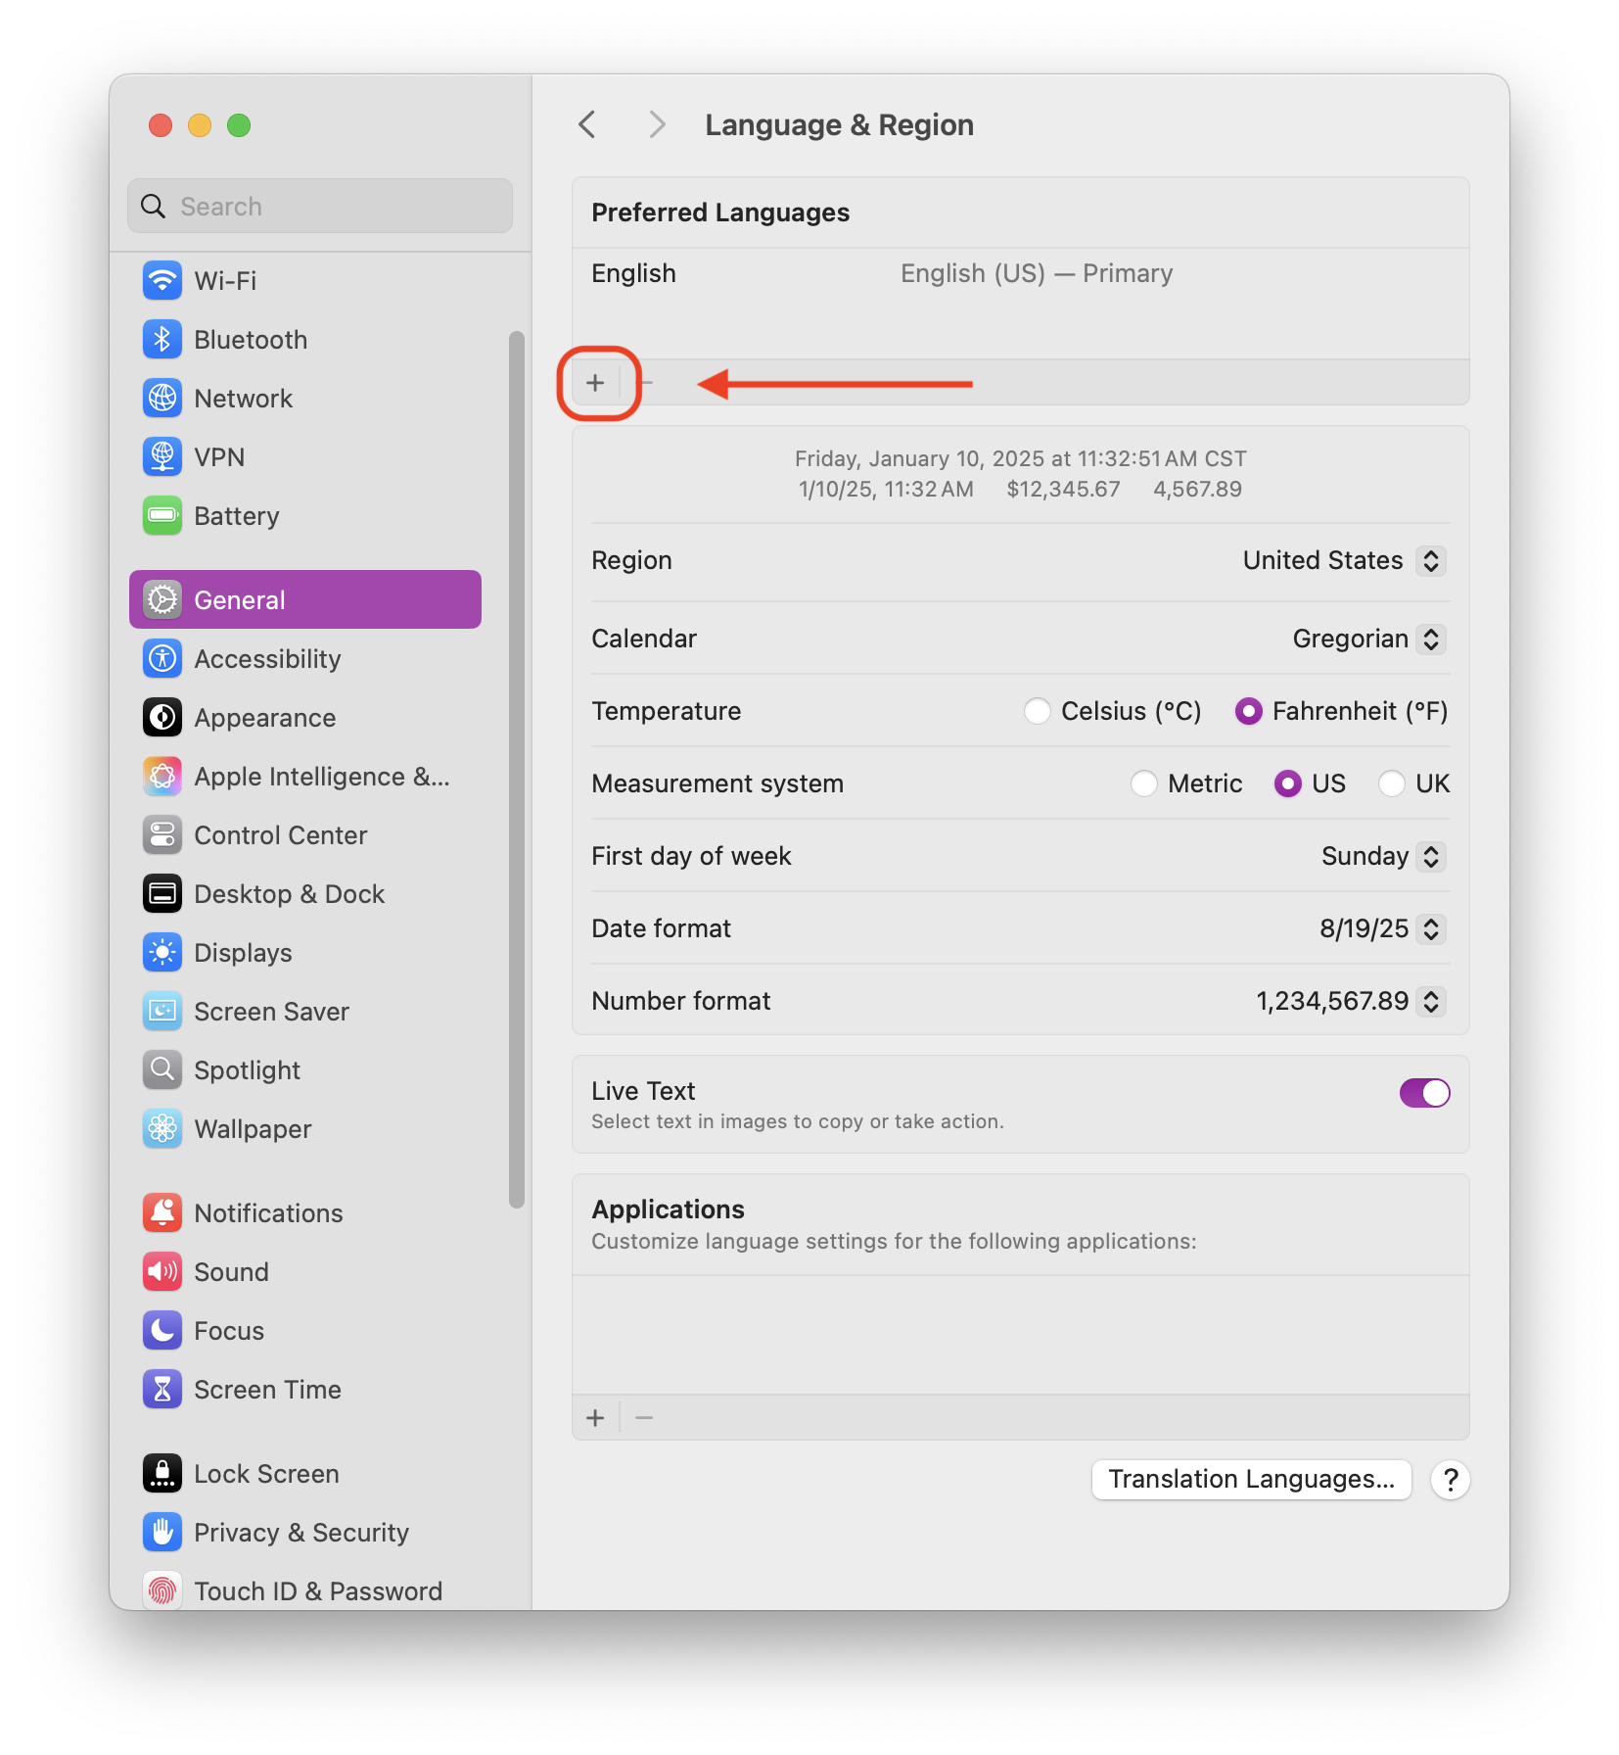Select Fahrenheit temperature radio button
This screenshot has width=1619, height=1755.
point(1249,711)
